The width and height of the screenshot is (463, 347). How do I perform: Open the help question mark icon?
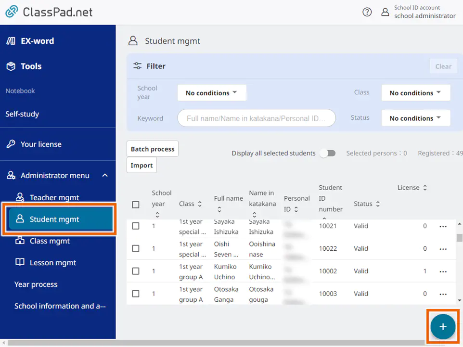pyautogui.click(x=367, y=12)
